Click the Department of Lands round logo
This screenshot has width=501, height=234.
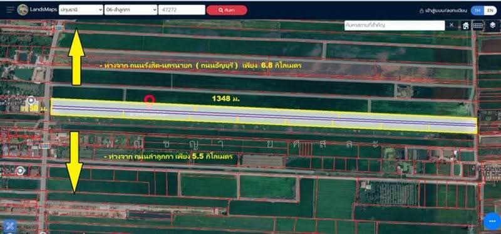point(23,10)
